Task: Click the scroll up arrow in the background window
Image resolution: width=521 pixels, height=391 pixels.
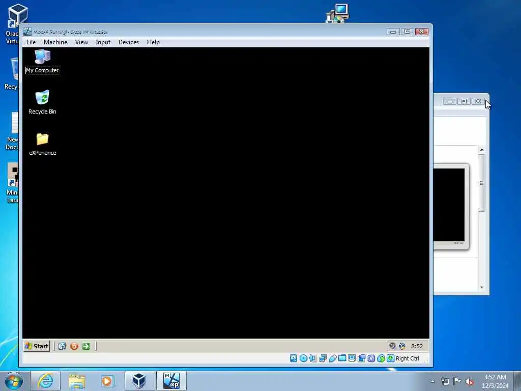Action: tap(482, 150)
